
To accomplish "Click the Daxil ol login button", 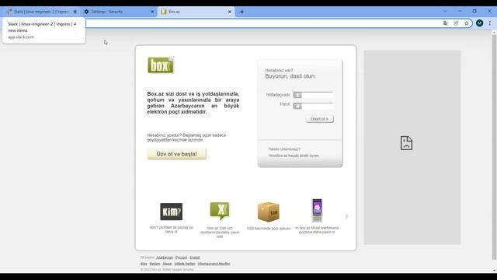I will coord(319,119).
